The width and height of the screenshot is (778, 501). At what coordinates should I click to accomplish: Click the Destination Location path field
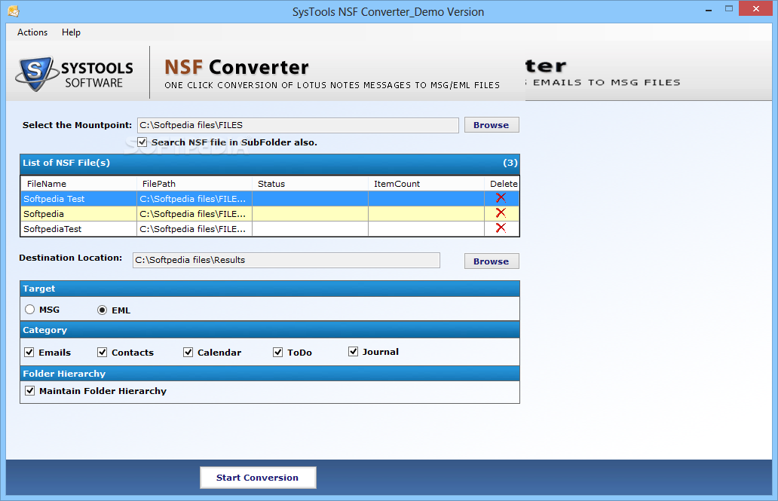286,260
